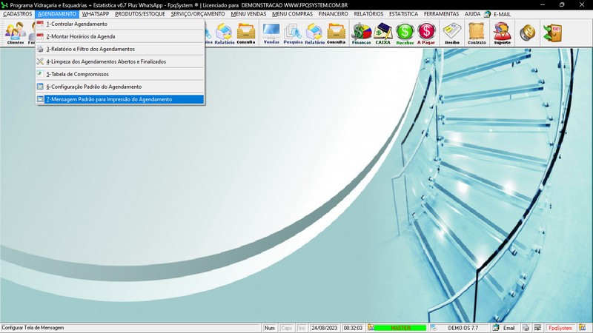Click the red FpqSystem status bar link
The height and width of the screenshot is (333, 593).
click(560, 328)
